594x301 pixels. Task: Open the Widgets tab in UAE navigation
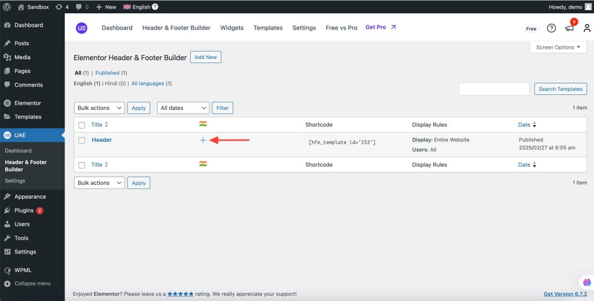[232, 28]
